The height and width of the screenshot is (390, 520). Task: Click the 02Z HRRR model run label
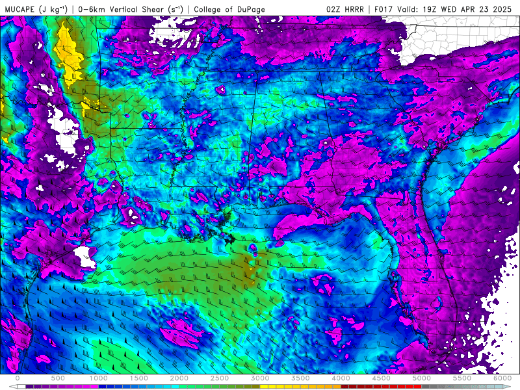(345, 9)
